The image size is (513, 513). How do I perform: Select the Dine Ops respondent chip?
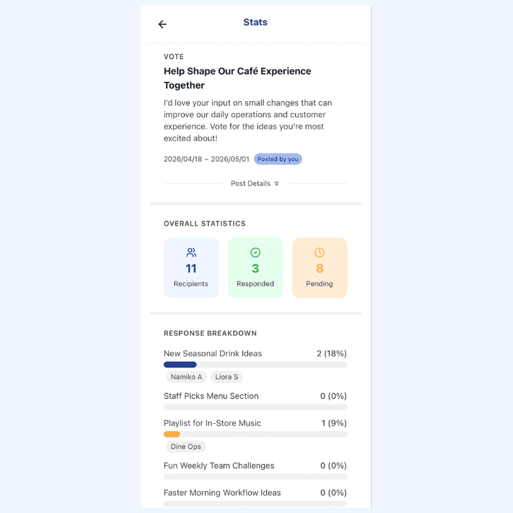pyautogui.click(x=186, y=446)
